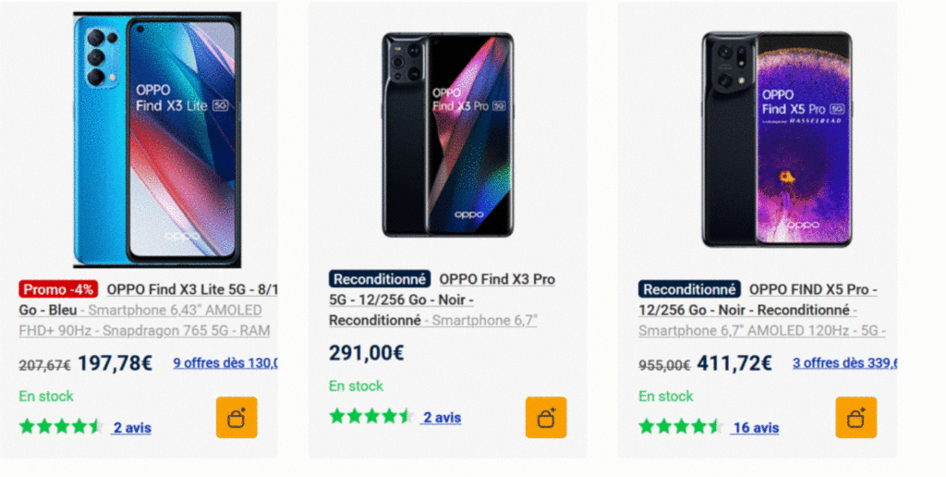Click the red Promo -4% badge
The width and height of the screenshot is (946, 477).
(x=58, y=289)
